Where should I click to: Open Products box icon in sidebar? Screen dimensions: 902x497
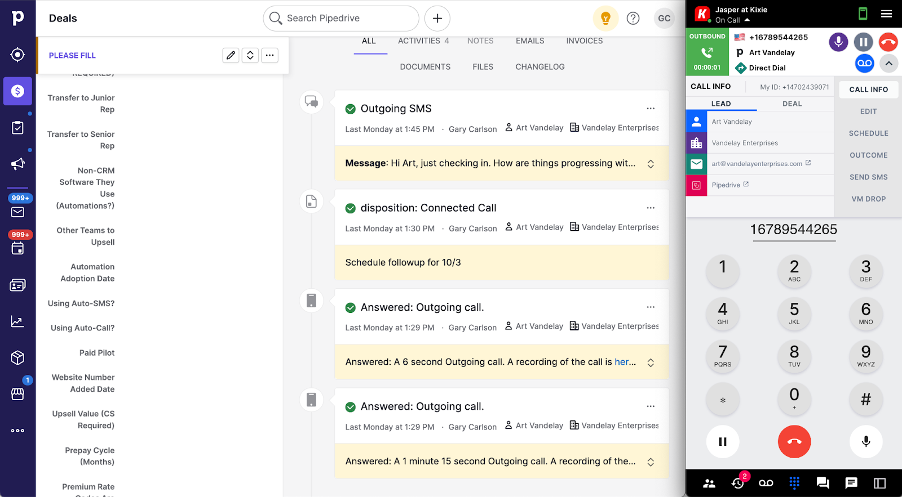(17, 357)
